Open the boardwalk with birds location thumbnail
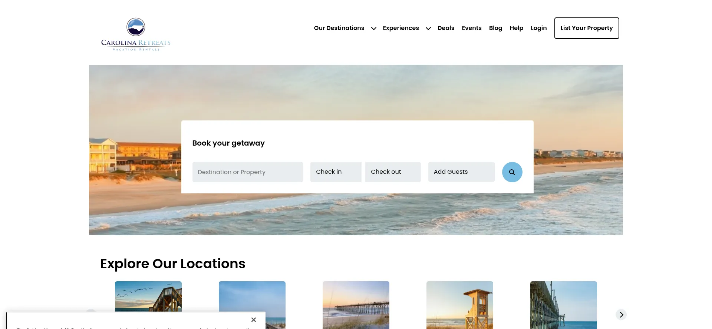The height and width of the screenshot is (329, 712). 148,296
